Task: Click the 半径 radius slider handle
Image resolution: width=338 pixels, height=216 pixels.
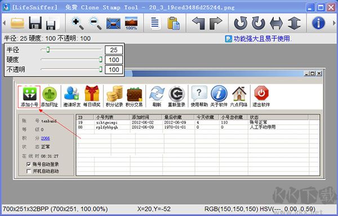Action: pyautogui.click(x=48, y=49)
